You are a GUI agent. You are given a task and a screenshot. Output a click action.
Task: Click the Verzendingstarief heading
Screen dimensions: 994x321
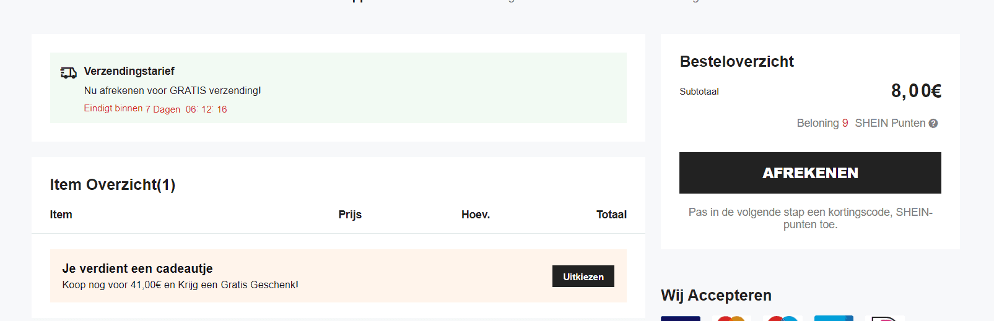point(129,71)
